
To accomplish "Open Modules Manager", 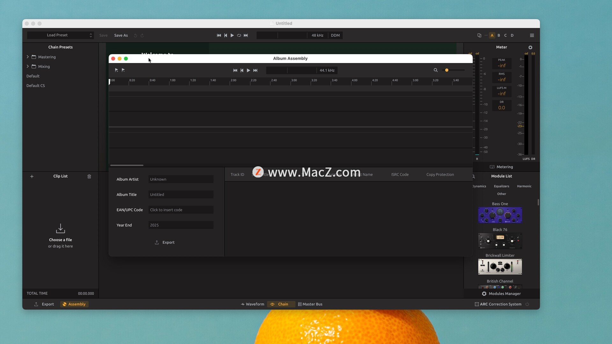I will pos(501,294).
